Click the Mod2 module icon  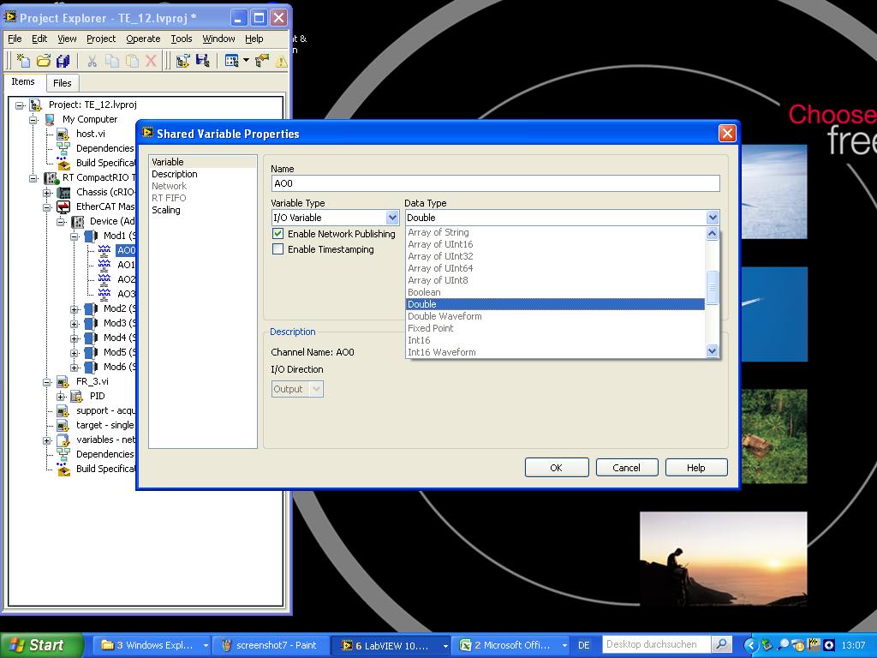tap(91, 308)
